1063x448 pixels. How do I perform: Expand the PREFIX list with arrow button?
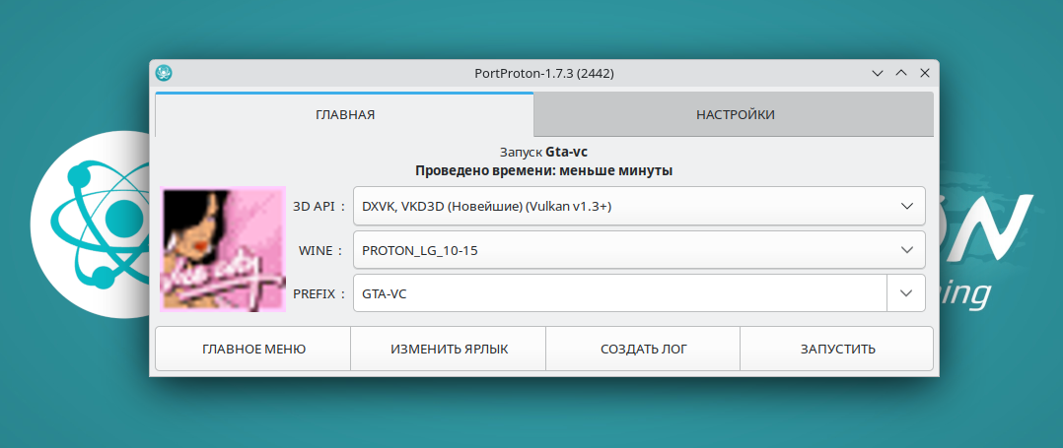tap(906, 293)
